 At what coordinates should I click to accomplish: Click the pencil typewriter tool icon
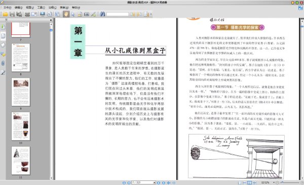[93, 14]
